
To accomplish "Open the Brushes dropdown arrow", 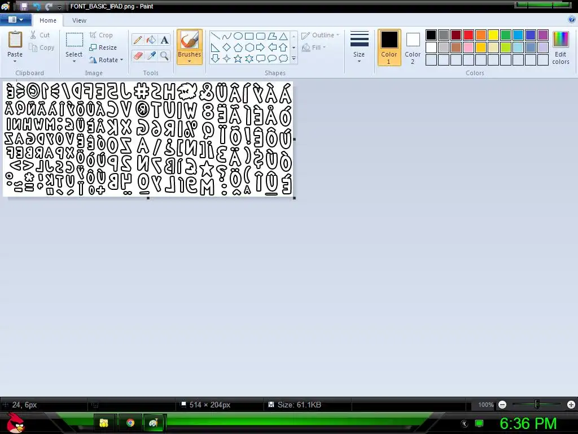I will 190,61.
